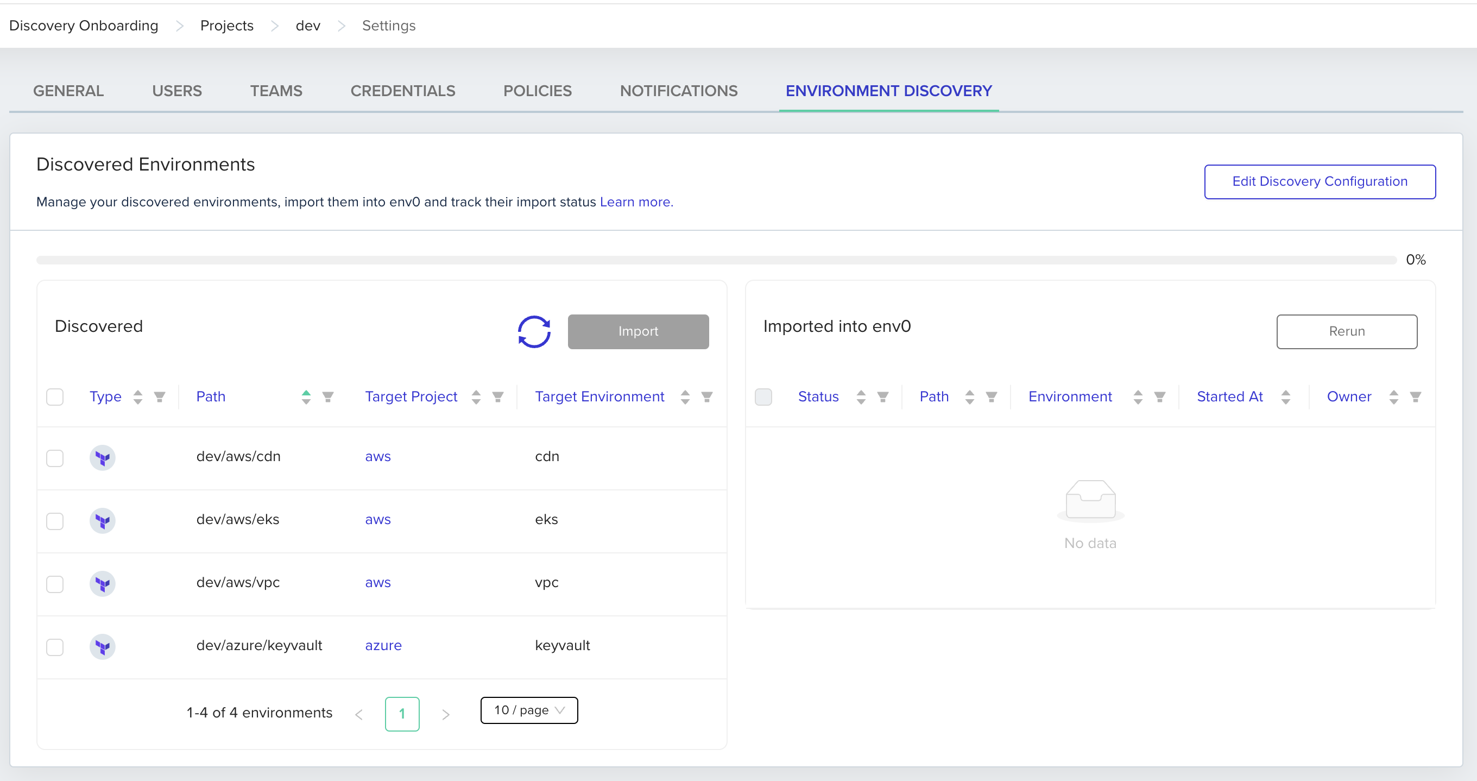Open the NOTIFICATIONS tab
This screenshot has height=781, width=1477.
pos(678,91)
